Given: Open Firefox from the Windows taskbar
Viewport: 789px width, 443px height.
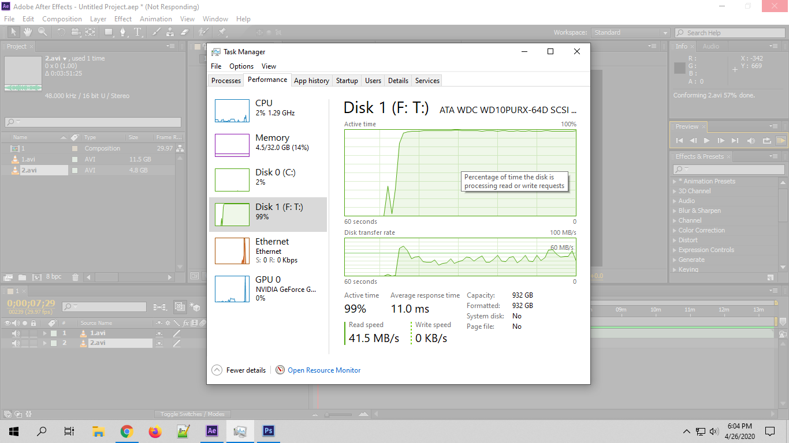Looking at the screenshot, I should [154, 431].
